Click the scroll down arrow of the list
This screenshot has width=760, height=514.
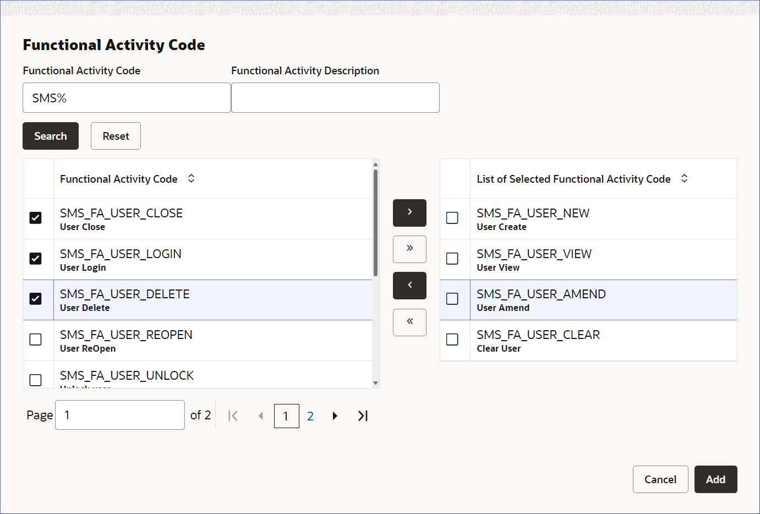(x=375, y=383)
